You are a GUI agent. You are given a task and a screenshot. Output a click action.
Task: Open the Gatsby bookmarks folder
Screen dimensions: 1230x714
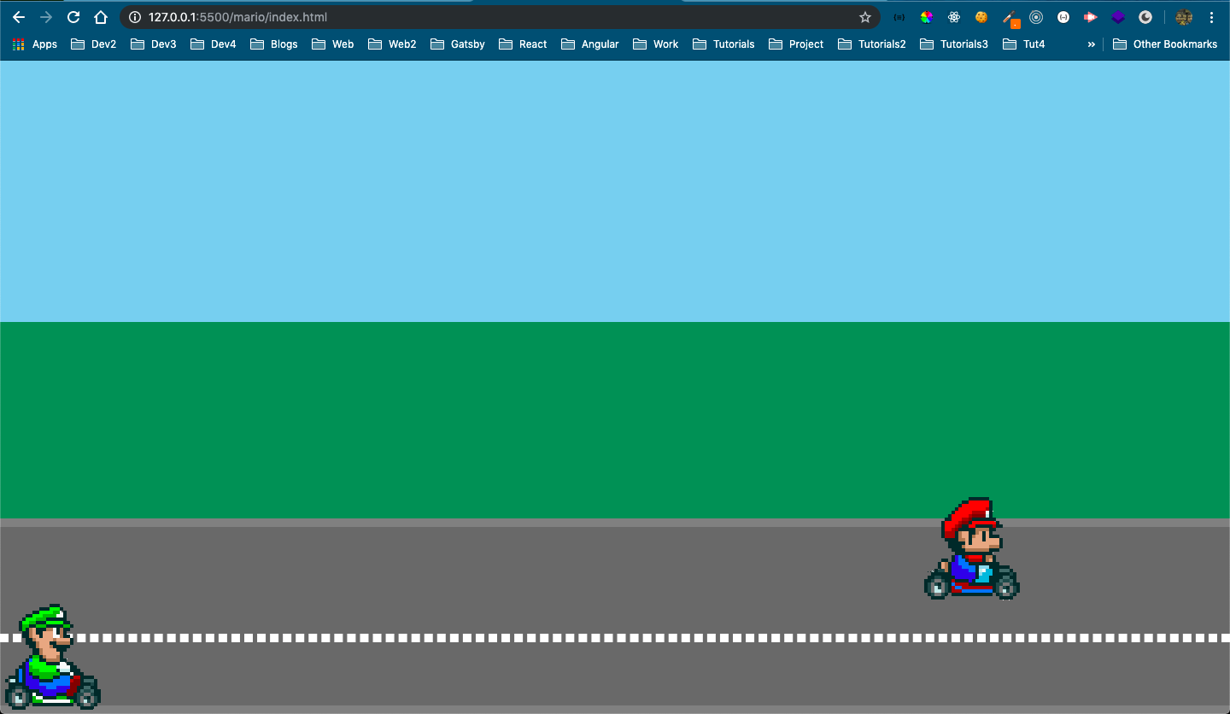[x=458, y=44]
